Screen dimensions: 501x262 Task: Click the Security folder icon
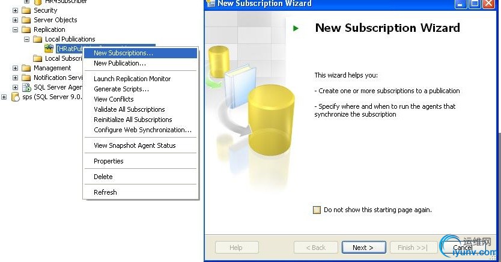26,10
